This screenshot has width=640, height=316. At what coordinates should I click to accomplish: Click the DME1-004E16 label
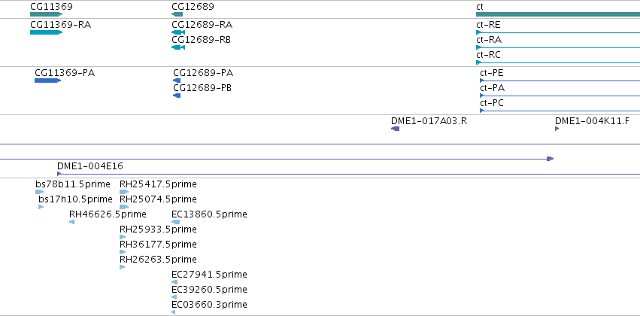pyautogui.click(x=89, y=166)
